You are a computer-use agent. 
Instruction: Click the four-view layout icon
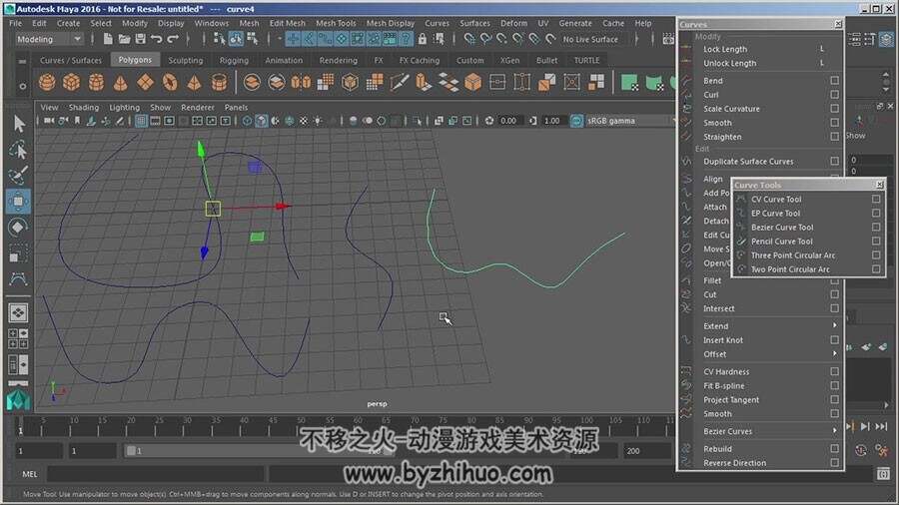click(x=18, y=338)
